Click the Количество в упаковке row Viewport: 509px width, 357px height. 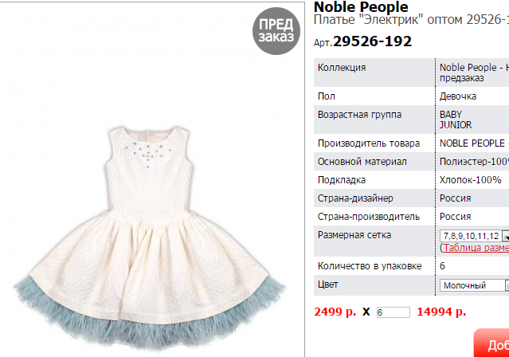411,266
